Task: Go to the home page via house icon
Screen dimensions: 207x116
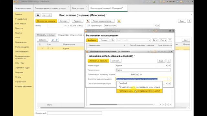Action: coord(38,15)
